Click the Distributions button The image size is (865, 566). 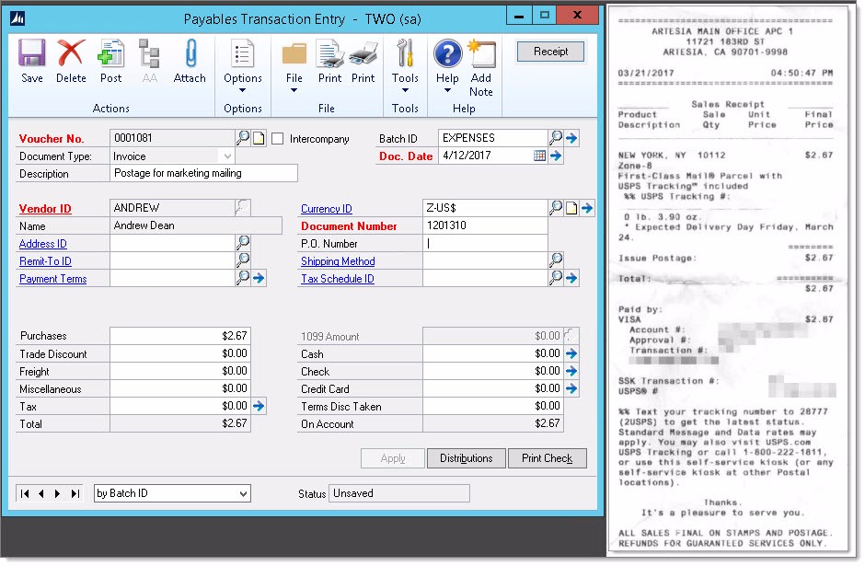coord(466,458)
